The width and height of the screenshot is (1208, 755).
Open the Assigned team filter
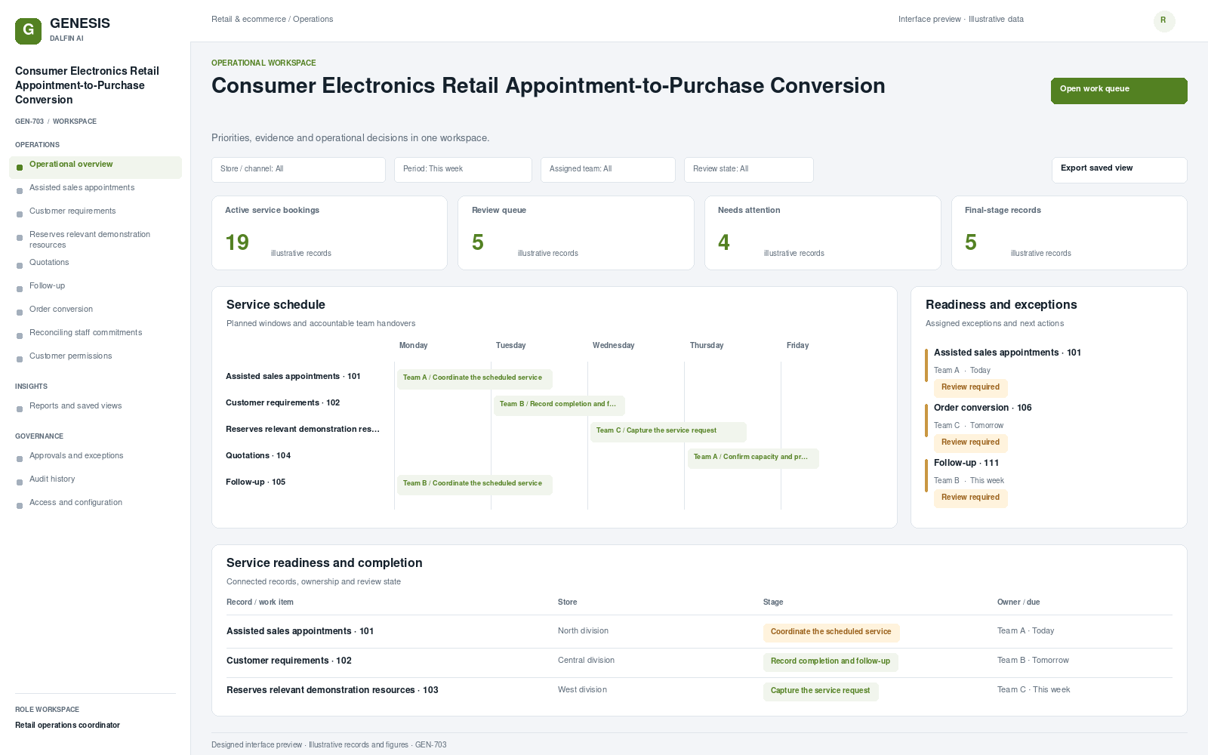(608, 170)
